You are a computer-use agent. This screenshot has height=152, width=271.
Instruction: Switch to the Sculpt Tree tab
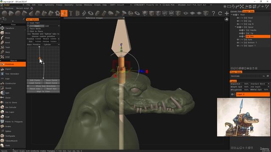[x=248, y=11]
